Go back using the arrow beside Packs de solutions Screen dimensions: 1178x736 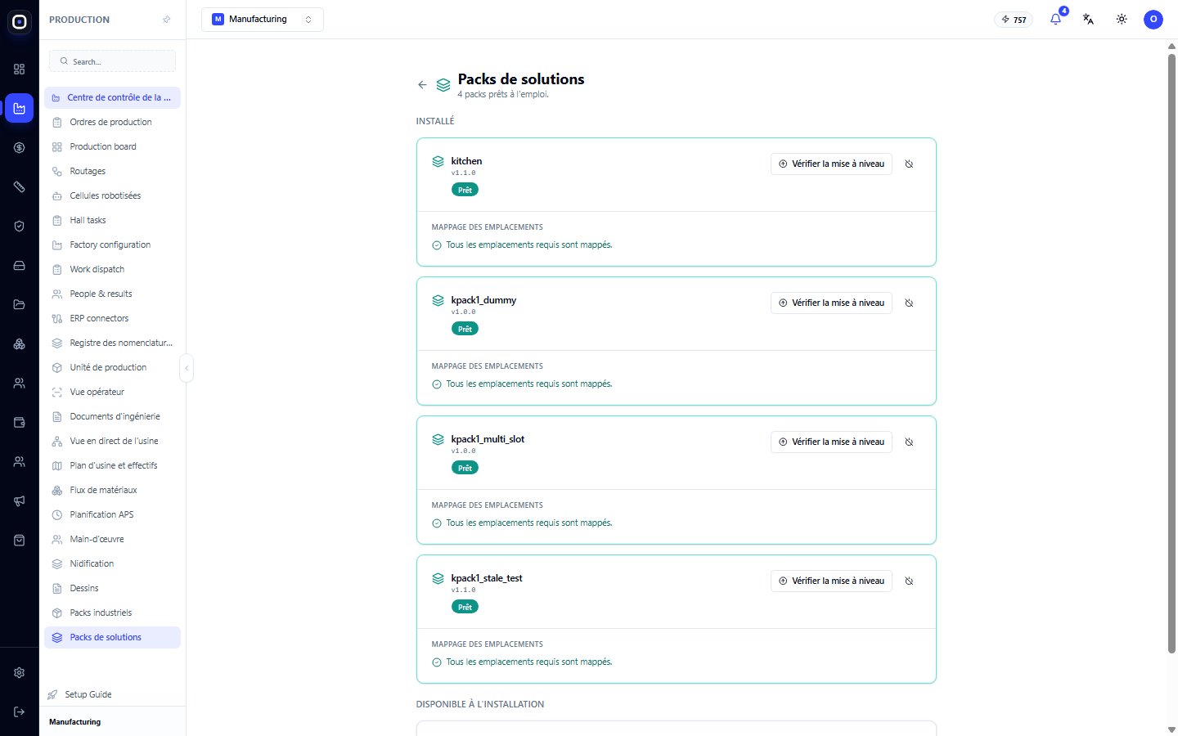point(422,85)
